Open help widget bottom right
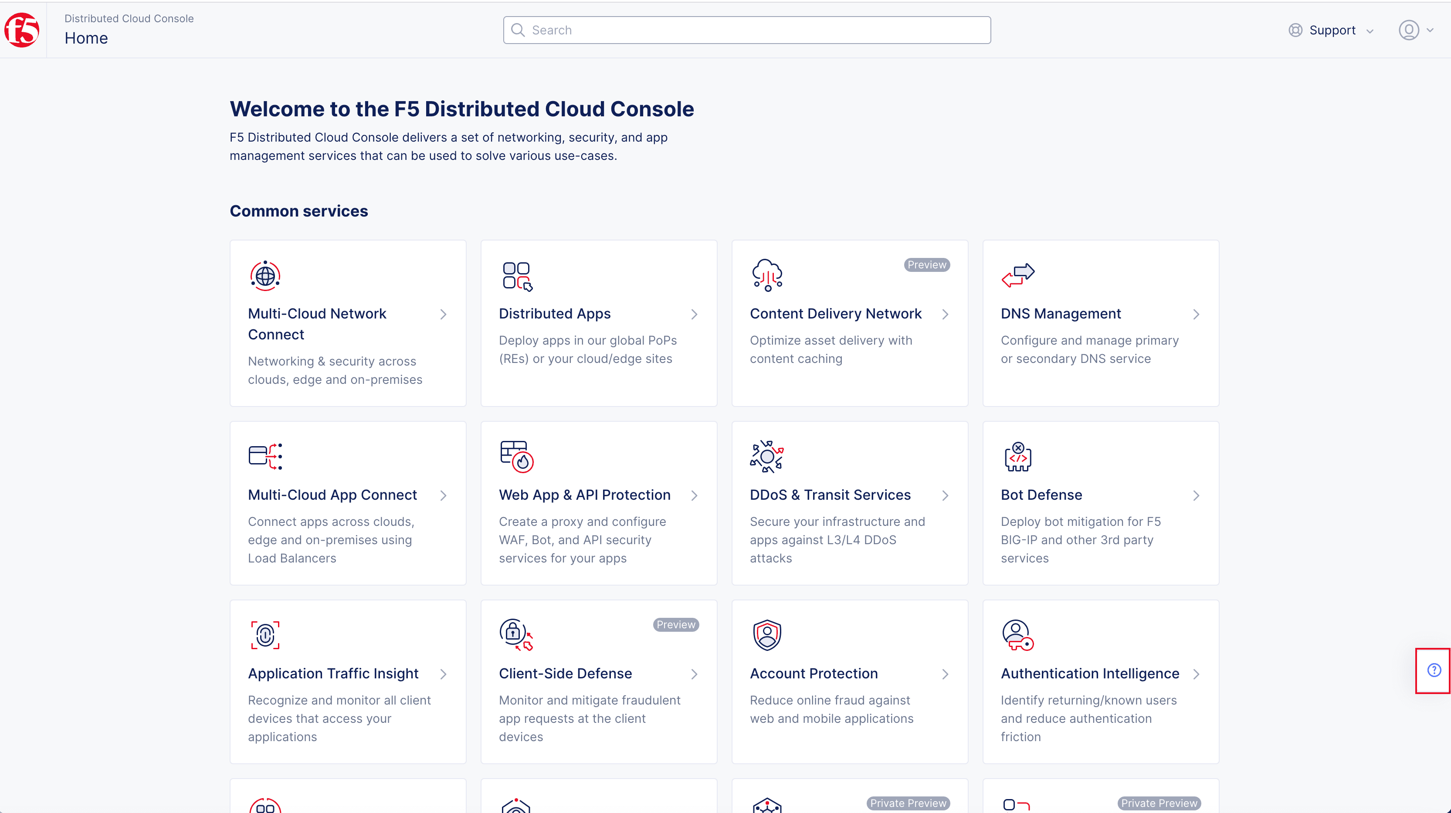The height and width of the screenshot is (813, 1451). pos(1433,671)
